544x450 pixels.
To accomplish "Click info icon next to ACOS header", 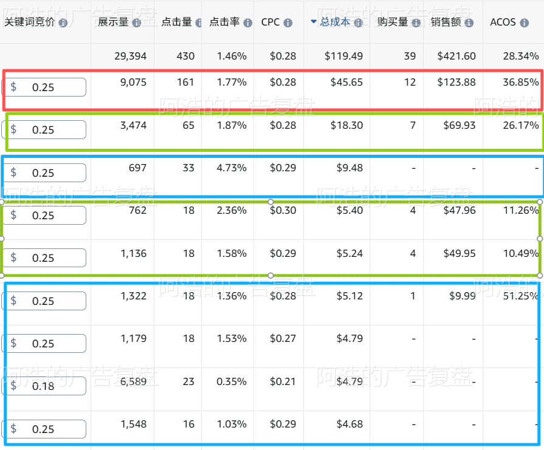I will click(525, 23).
